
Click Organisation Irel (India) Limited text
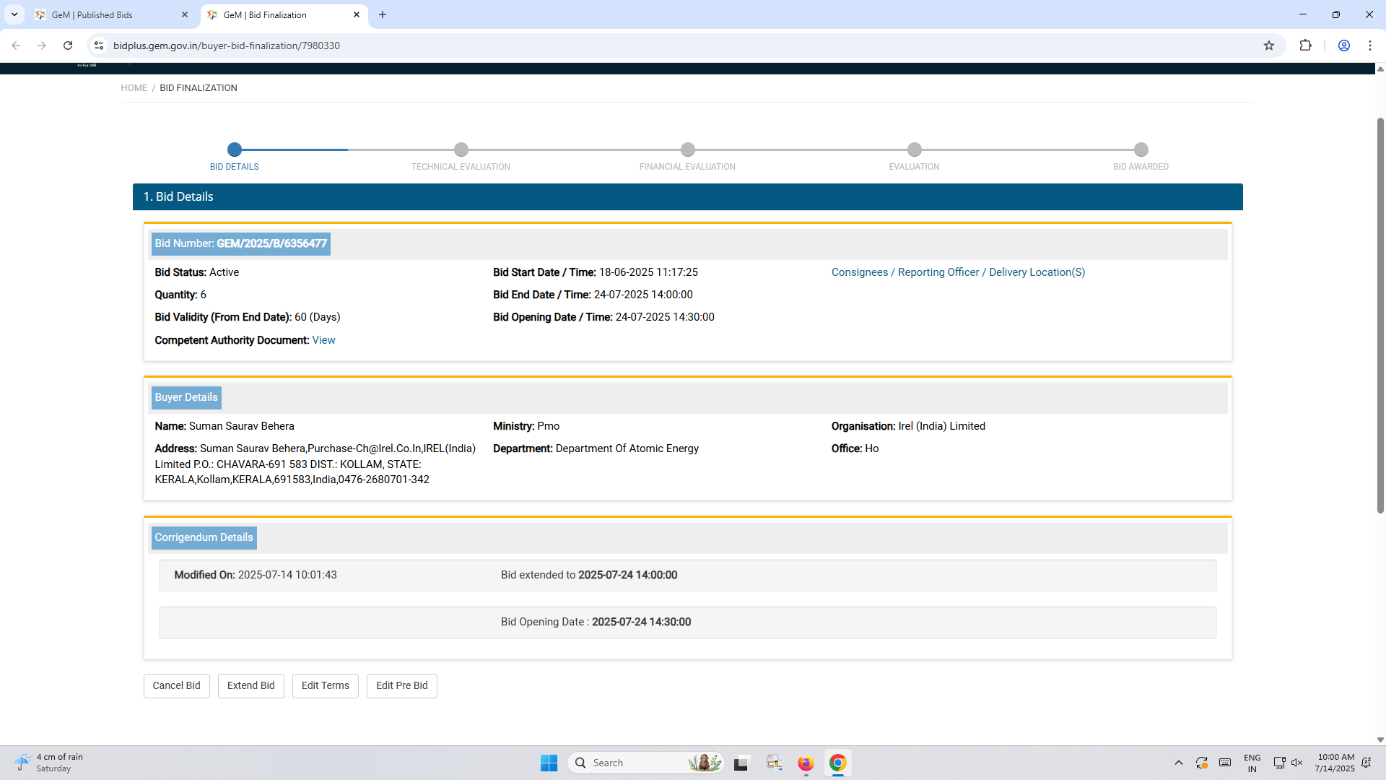908,426
